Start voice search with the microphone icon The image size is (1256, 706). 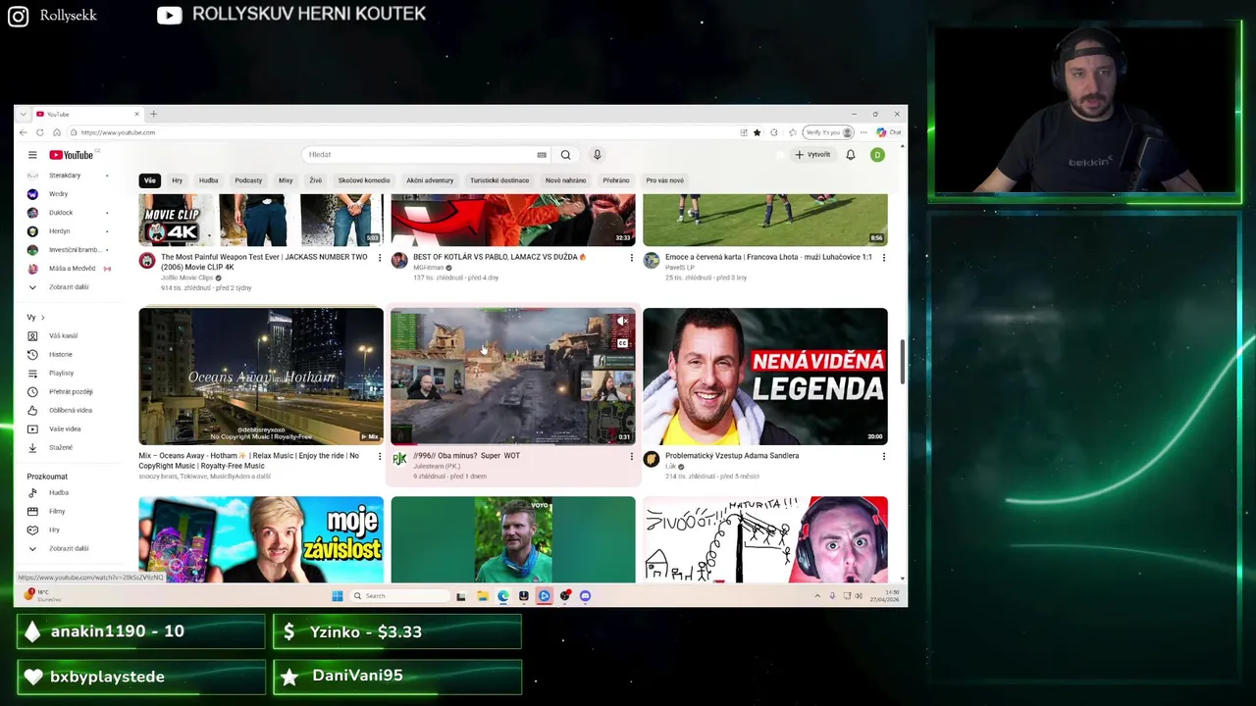pos(597,155)
